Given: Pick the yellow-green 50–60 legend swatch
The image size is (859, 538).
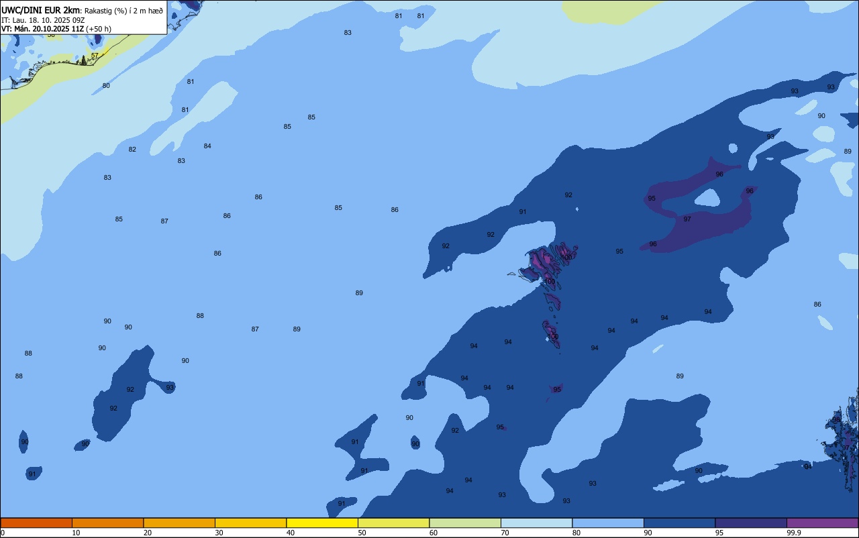Looking at the screenshot, I should pyautogui.click(x=393, y=523).
